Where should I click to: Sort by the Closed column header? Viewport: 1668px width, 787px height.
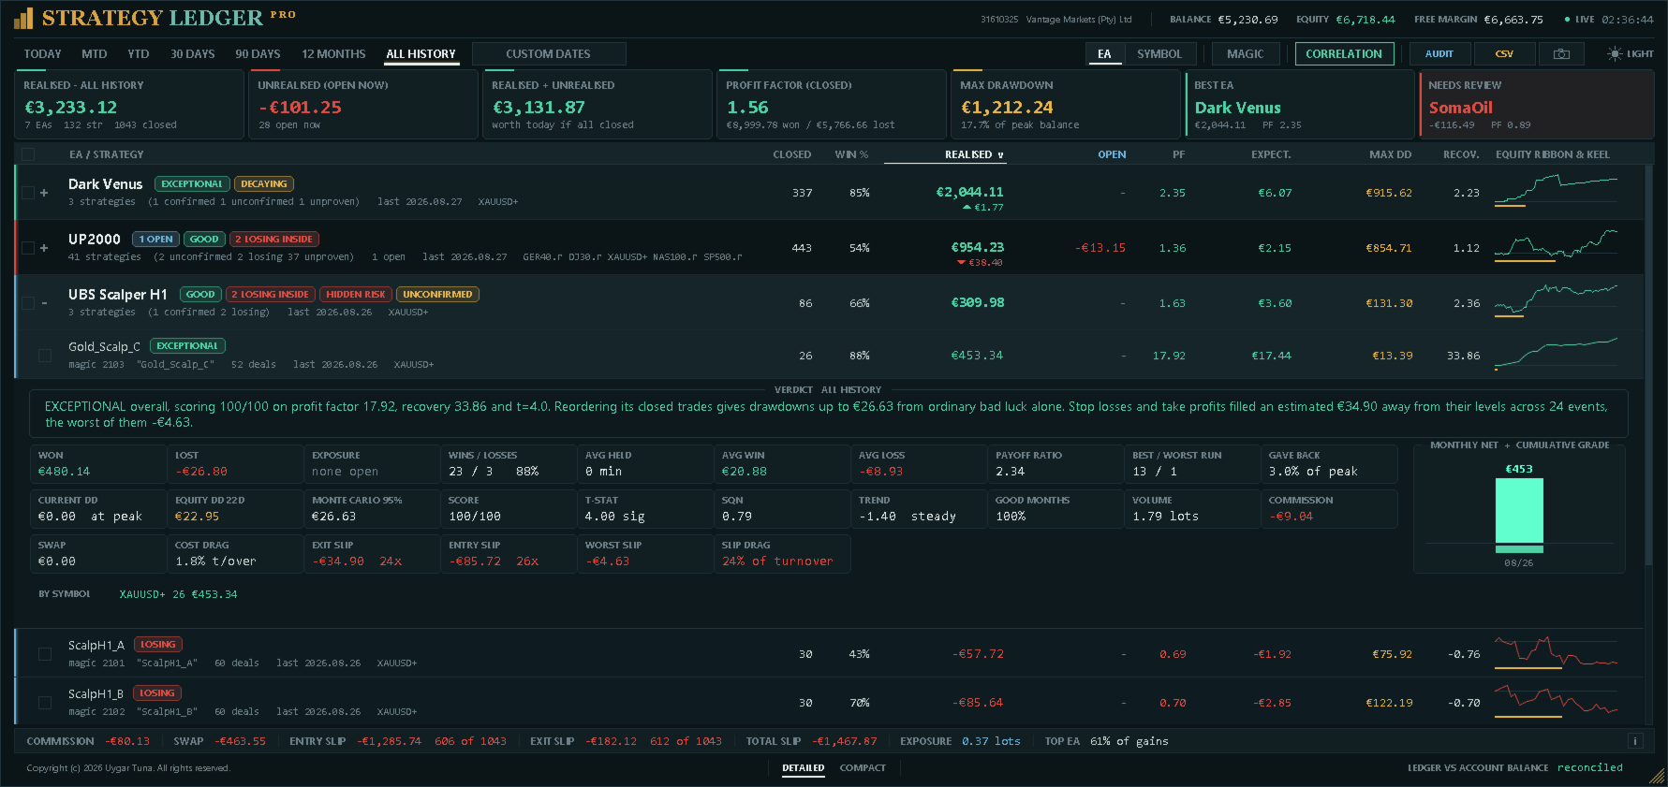coord(791,154)
